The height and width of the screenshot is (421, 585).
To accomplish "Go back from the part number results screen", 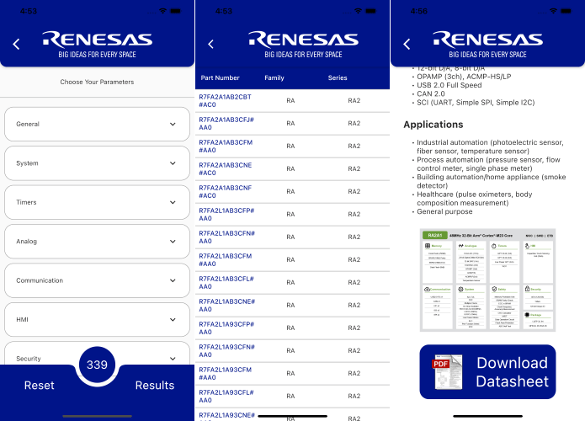I will (x=210, y=44).
